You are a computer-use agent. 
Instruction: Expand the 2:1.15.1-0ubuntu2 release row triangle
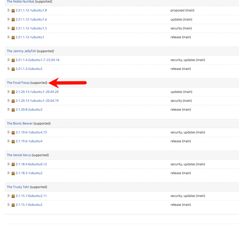pyautogui.click(x=9, y=204)
